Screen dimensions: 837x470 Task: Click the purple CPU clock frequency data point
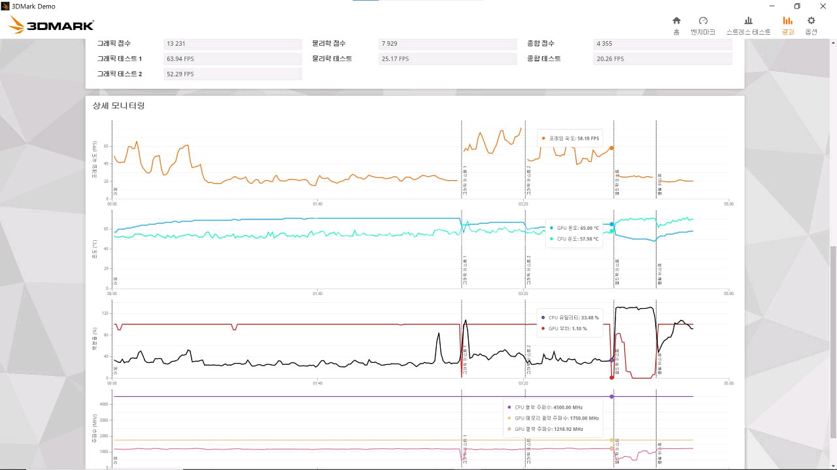tap(611, 396)
